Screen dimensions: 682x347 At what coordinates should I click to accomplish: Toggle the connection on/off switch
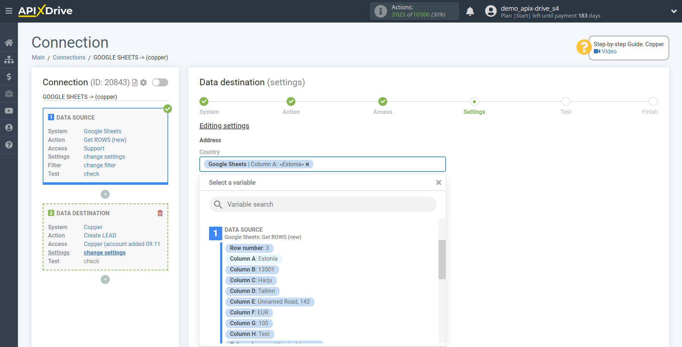(x=160, y=82)
